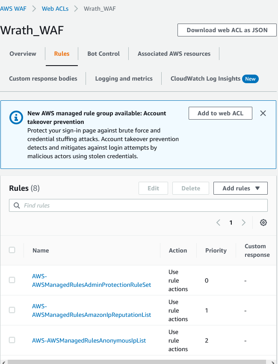The width and height of the screenshot is (278, 364).
Task: Click scrollbar left arrow
Action: (x=3, y=362)
